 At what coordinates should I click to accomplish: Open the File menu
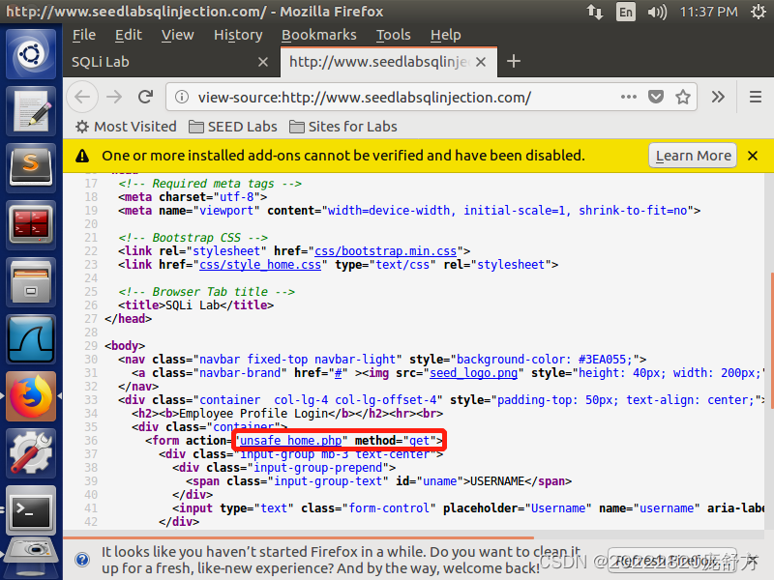coord(84,35)
